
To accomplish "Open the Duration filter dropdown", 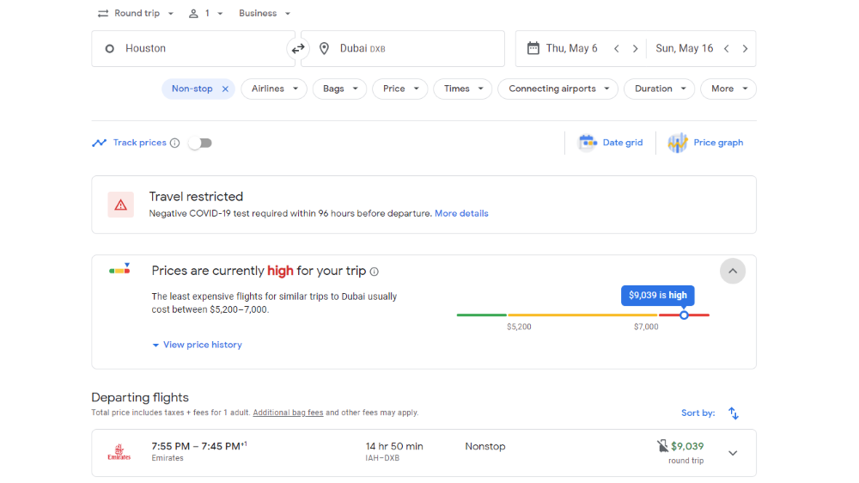I will point(660,89).
